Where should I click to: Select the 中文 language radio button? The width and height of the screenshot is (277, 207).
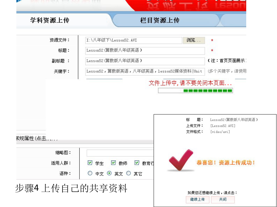click(90, 173)
